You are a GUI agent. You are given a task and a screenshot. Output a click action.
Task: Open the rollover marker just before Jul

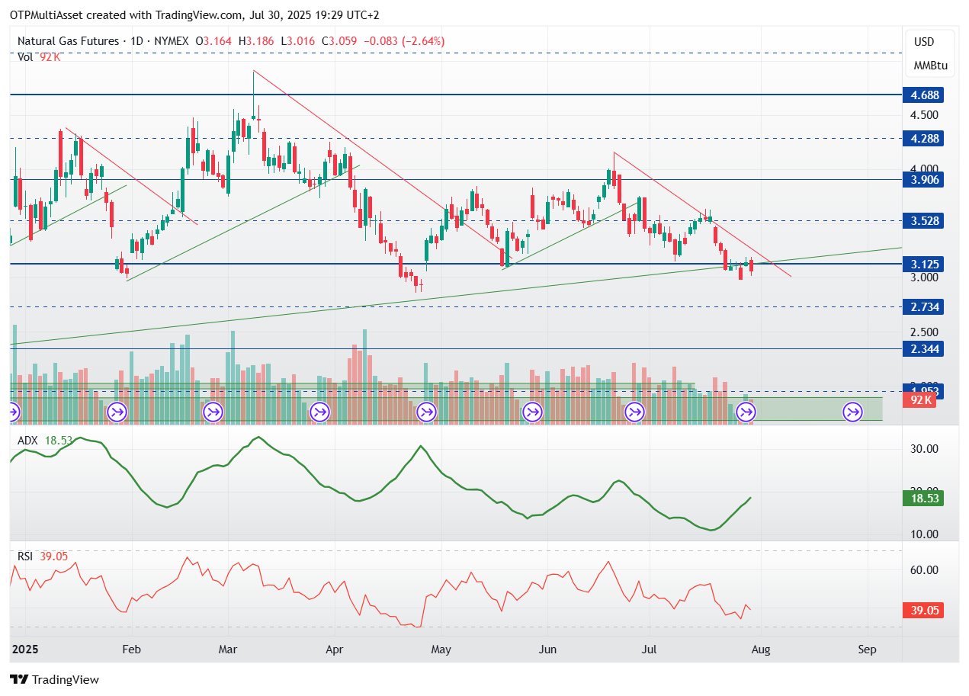(x=634, y=412)
